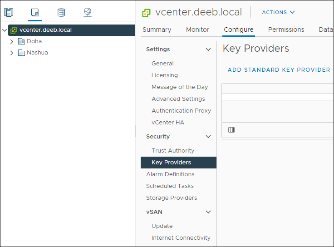Collapse the vcenter.deeb.local tree node

(x=5, y=30)
